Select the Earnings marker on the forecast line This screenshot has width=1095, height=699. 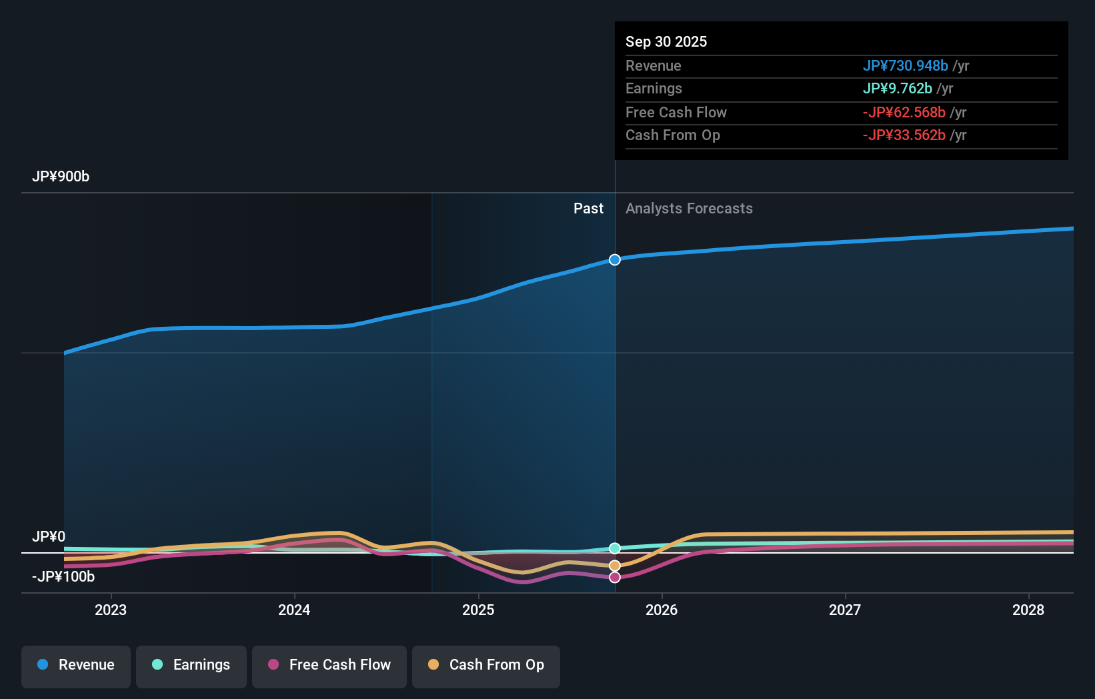coord(614,548)
